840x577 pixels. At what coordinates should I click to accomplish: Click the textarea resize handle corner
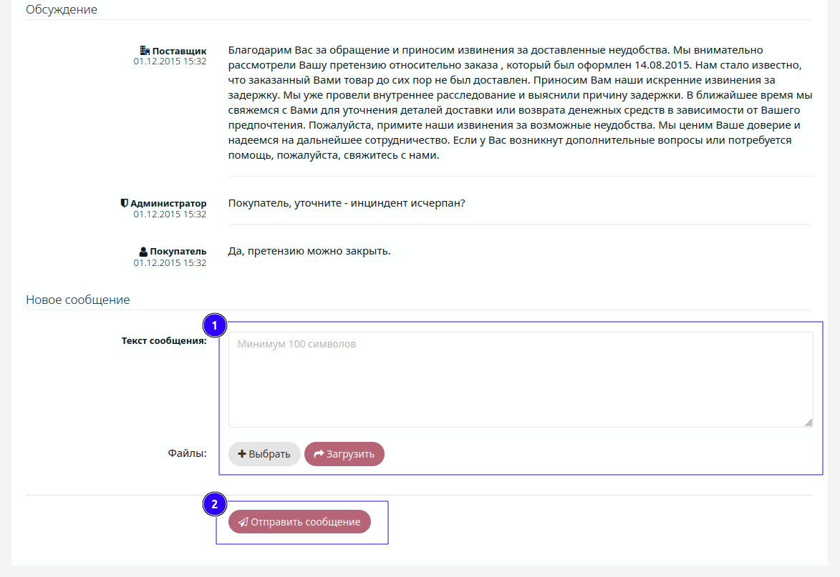[808, 423]
